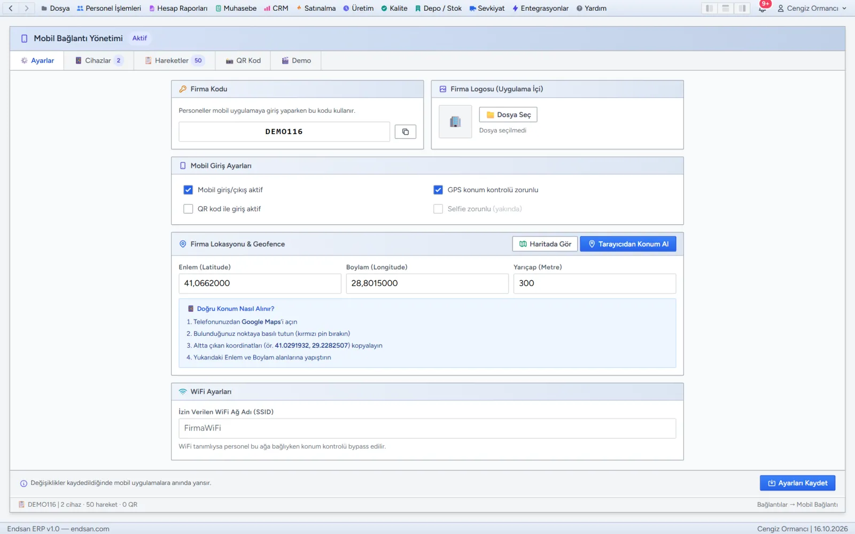Expand the Cengiz Ormancı user menu
Screen dimensions: 855x534
pos(812,8)
